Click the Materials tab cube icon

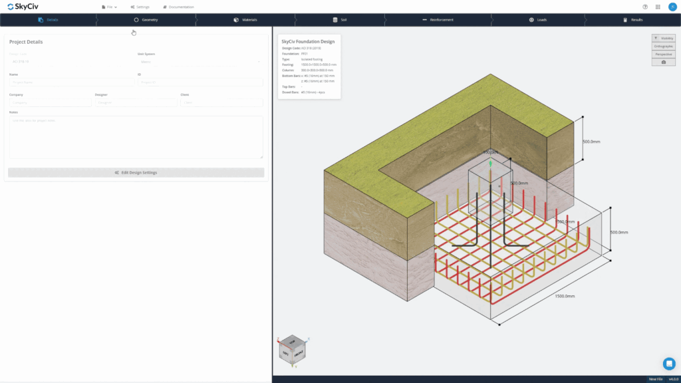[x=236, y=20]
